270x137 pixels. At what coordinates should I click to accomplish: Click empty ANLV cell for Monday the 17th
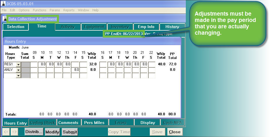111,70
